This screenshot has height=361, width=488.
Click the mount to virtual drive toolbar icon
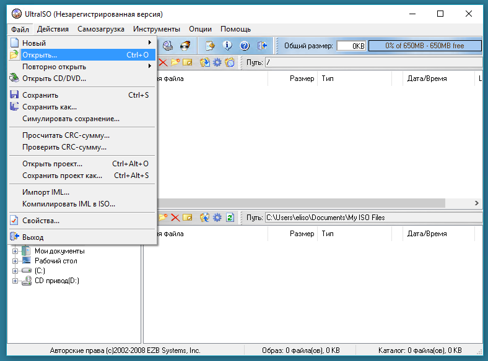168,46
